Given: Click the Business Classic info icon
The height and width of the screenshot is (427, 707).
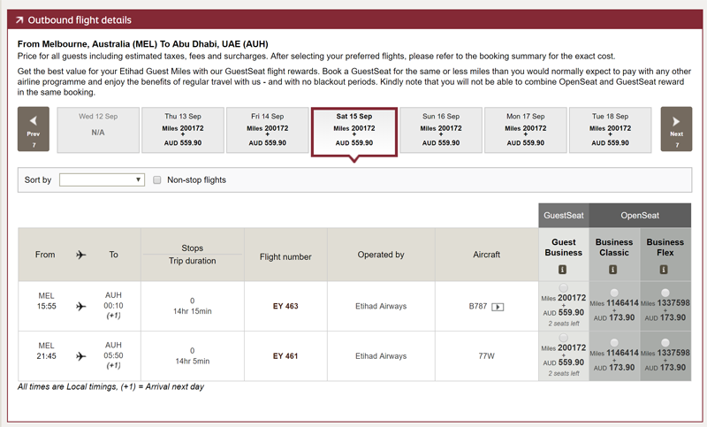Looking at the screenshot, I should (x=612, y=270).
